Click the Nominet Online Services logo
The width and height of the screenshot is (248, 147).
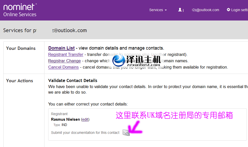20,10
